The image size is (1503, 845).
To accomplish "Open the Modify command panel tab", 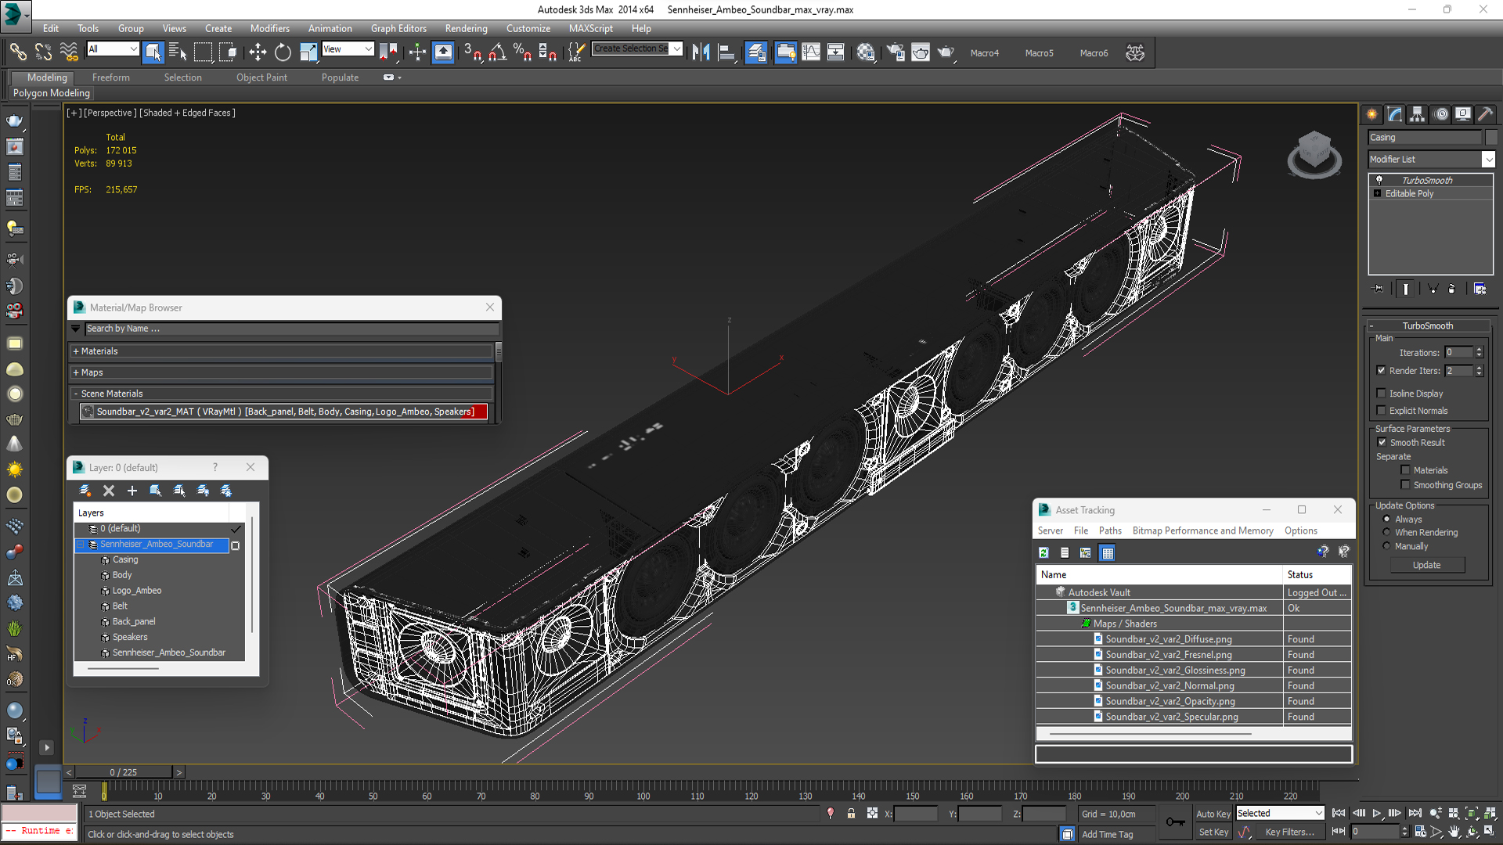I will pyautogui.click(x=1395, y=114).
